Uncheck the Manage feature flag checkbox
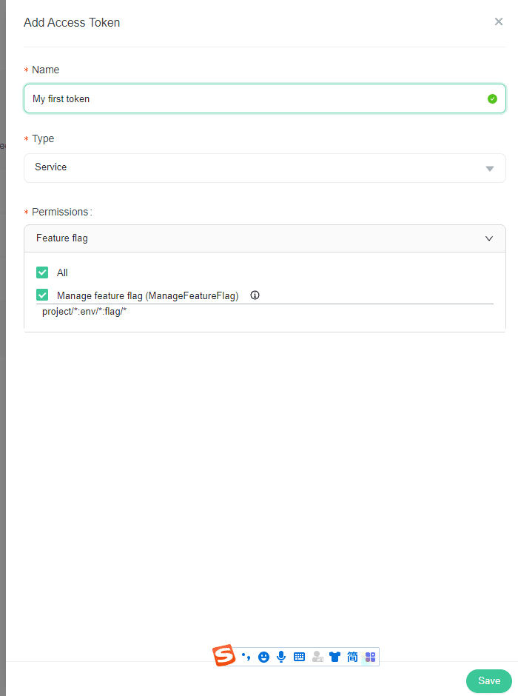Screen dimensions: 518x696 42,295
